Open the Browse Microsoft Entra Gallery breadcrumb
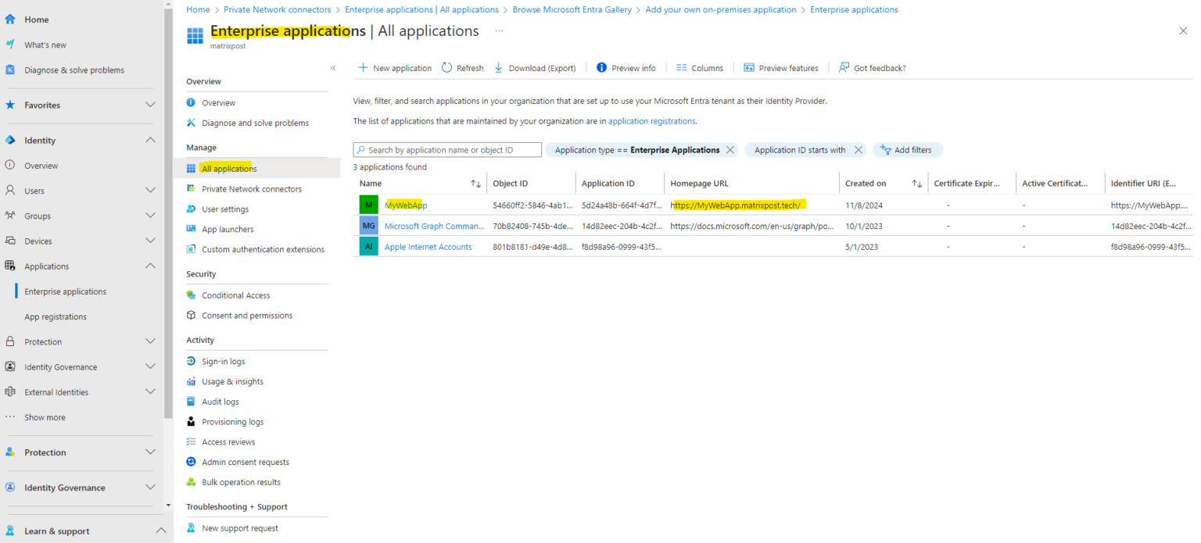Viewport: 1201px width, 543px height. (572, 9)
